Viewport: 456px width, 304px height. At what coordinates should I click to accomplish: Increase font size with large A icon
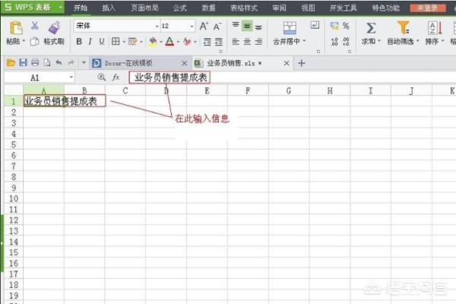204,26
